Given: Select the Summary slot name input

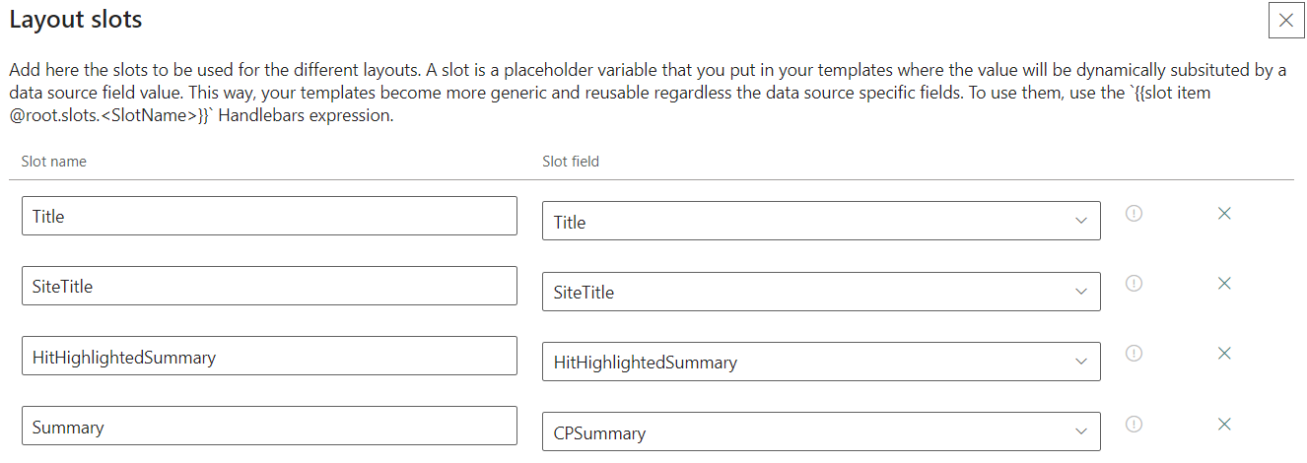Looking at the screenshot, I should click(269, 427).
